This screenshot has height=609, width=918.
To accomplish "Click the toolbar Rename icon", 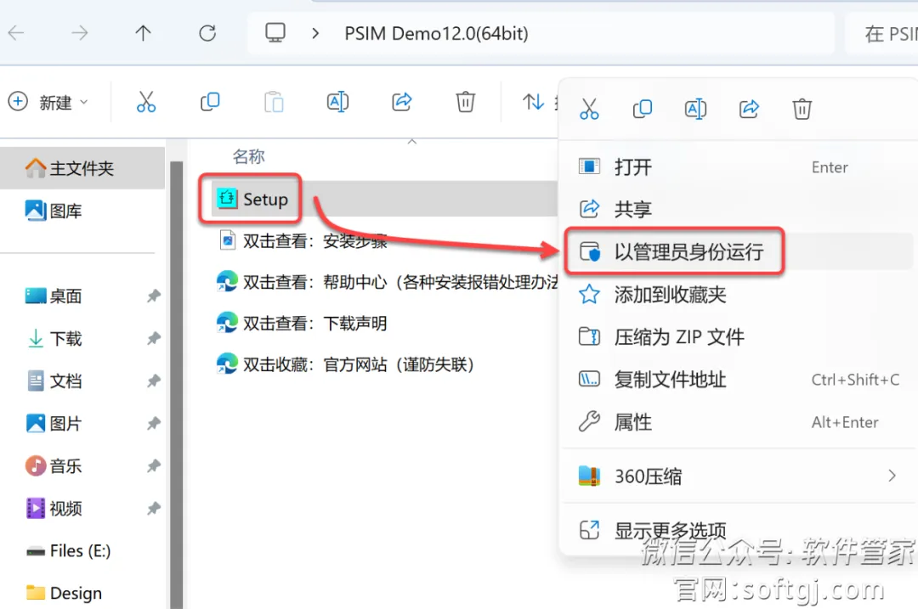I will [x=337, y=102].
